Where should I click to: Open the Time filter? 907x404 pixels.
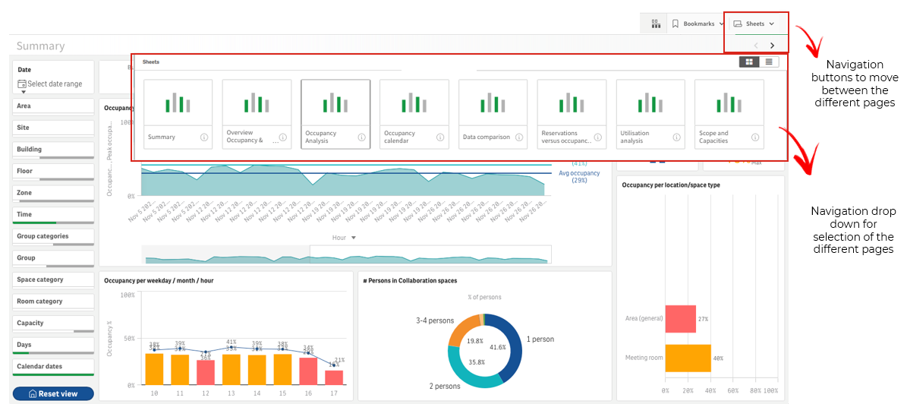pyautogui.click(x=53, y=214)
